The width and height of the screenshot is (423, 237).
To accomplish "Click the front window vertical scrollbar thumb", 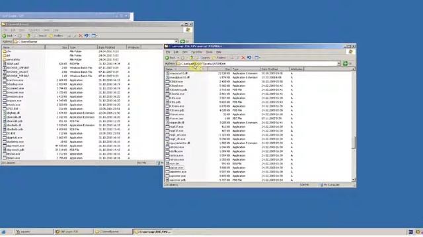I will pos(354,142).
